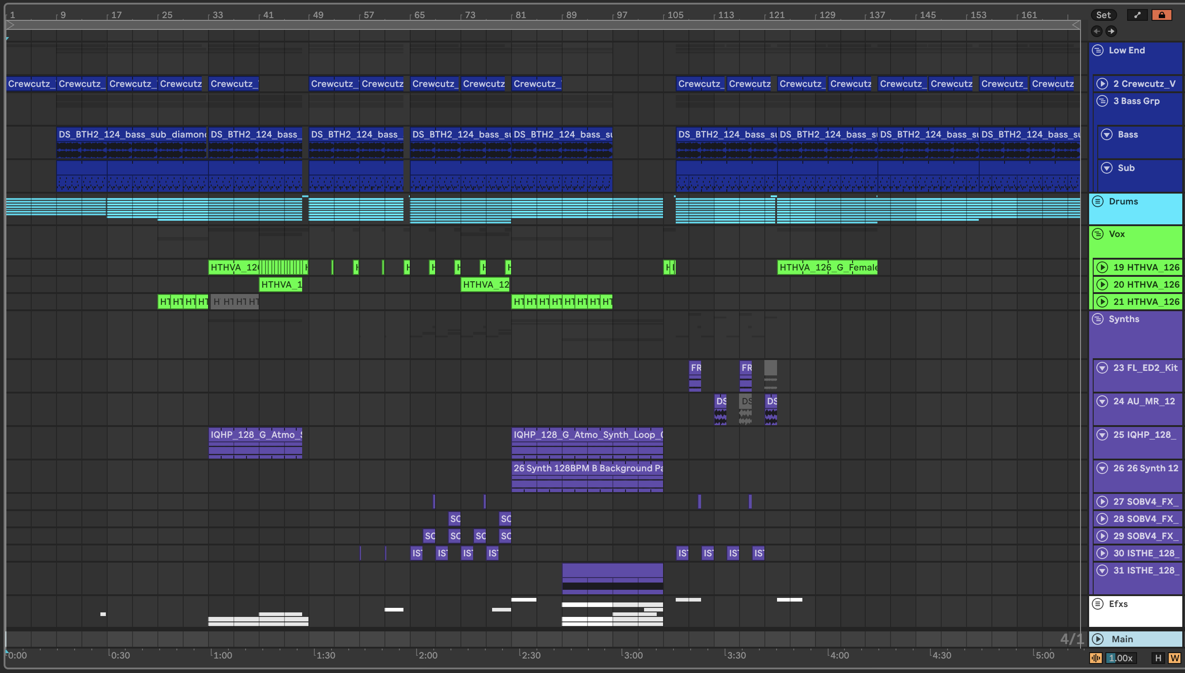Viewport: 1185px width, 673px height.
Task: Toggle the orange waveform icon button
Action: tap(1095, 658)
